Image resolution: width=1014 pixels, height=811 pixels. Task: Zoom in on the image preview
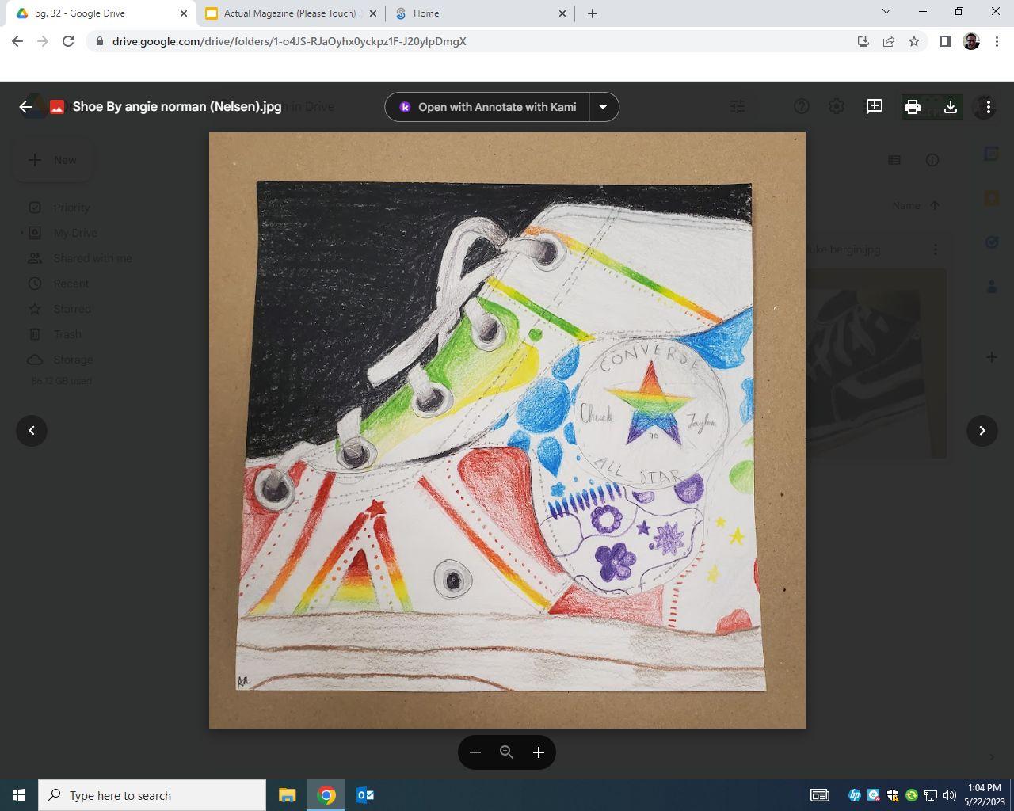coord(539,752)
